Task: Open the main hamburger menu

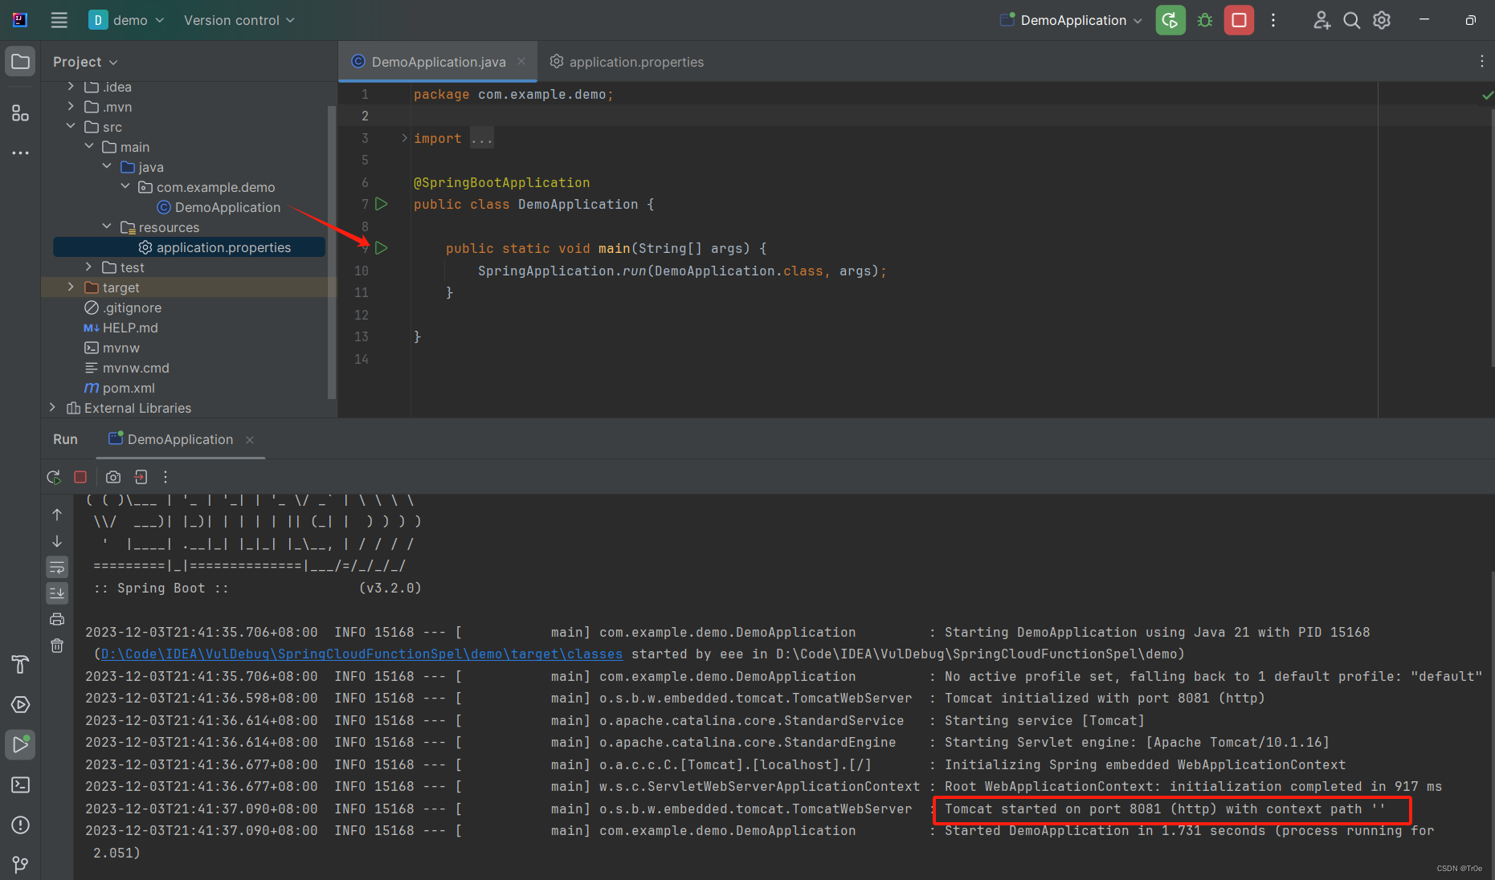Action: 59,20
